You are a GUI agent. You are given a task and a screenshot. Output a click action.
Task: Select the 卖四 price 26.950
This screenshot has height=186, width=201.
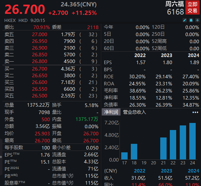click(x=39, y=41)
